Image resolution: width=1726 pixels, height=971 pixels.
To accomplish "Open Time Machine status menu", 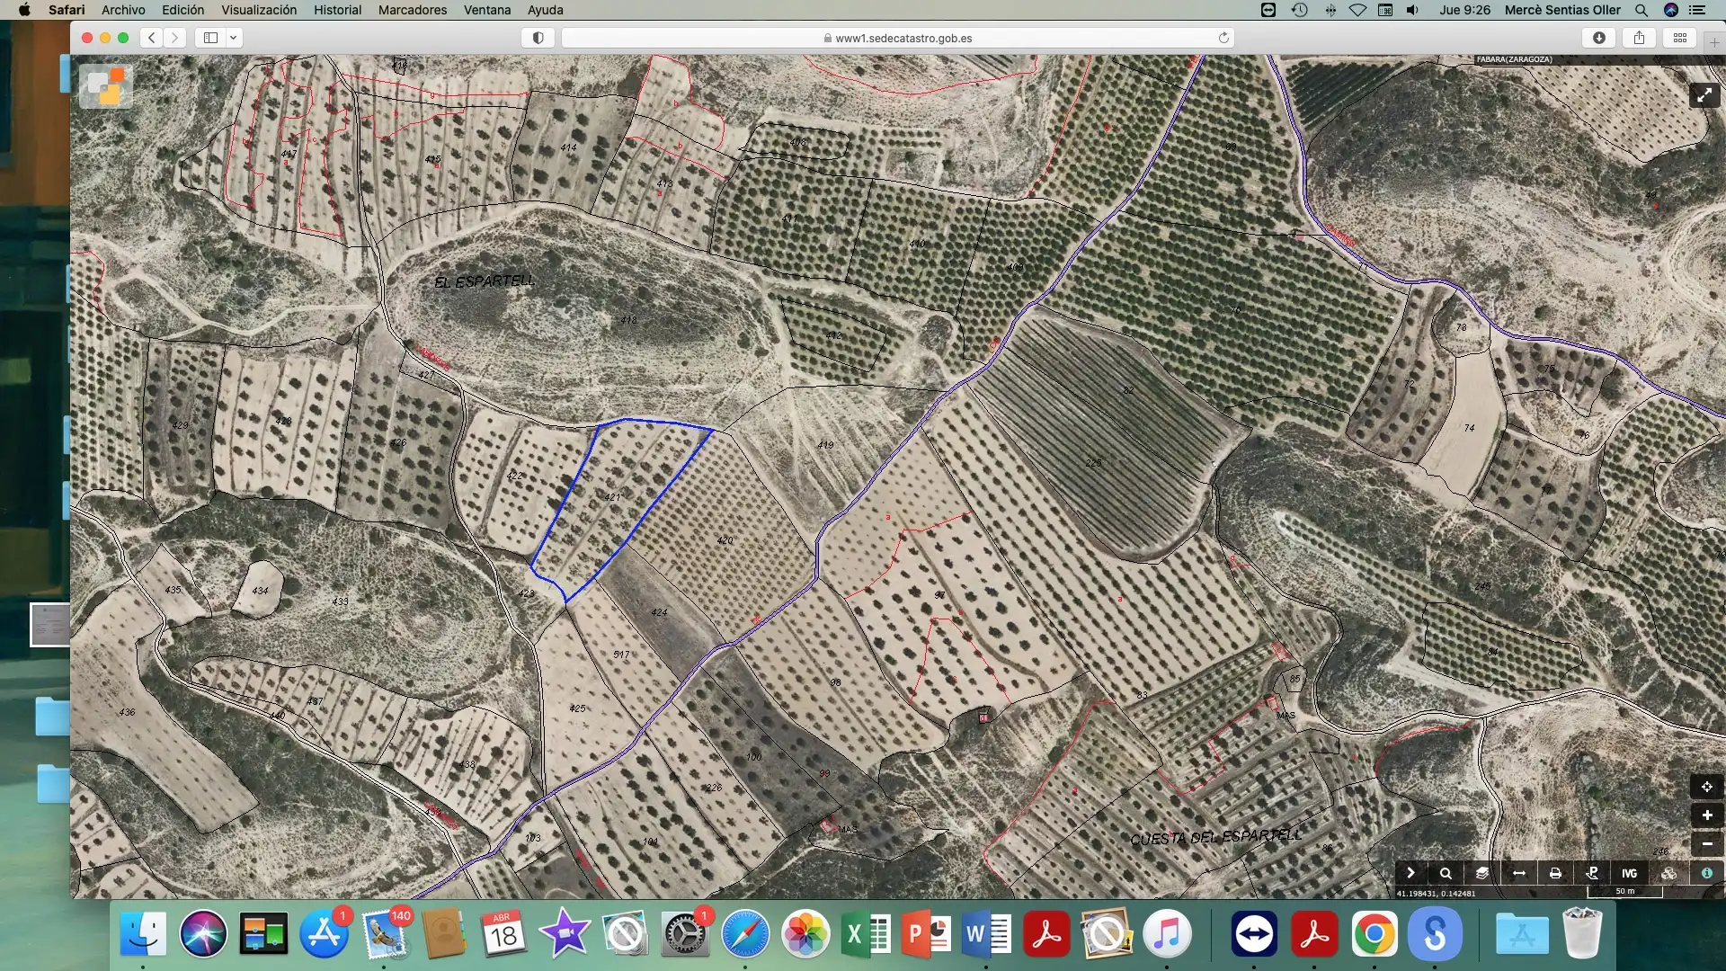I will (1299, 10).
